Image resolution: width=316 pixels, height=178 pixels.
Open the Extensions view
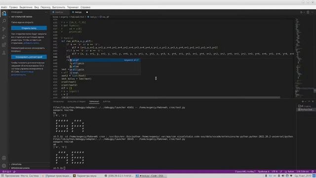(x=4, y=45)
